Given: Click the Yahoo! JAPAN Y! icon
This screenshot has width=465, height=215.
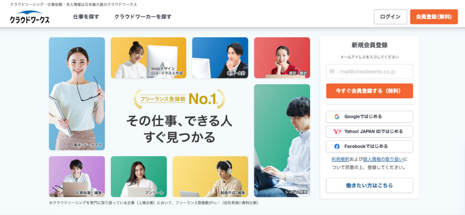Looking at the screenshot, I should 337,132.
